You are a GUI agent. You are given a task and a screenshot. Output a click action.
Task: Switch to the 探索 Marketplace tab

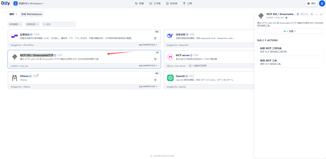(x=32, y=14)
